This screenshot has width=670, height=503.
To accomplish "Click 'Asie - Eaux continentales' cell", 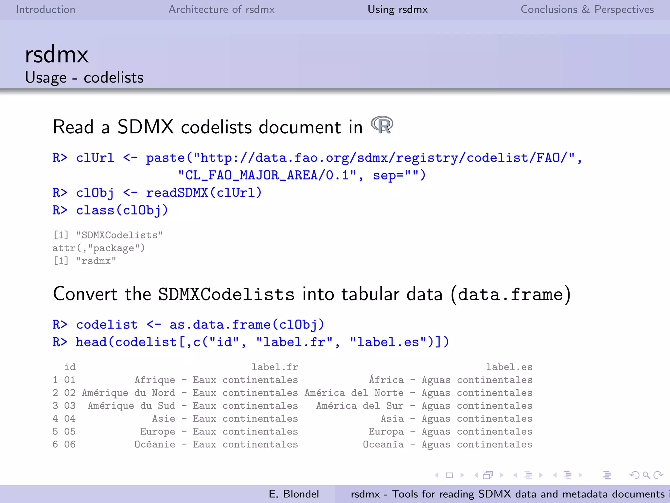I will [225, 419].
